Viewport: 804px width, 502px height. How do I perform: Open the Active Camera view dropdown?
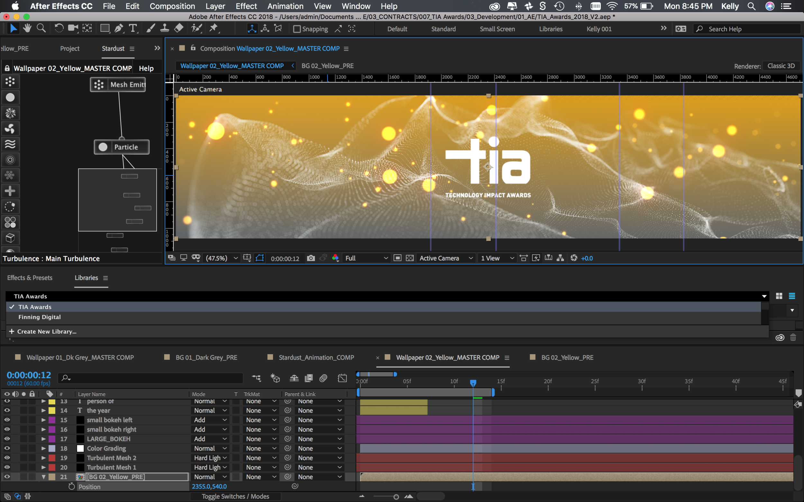pos(446,258)
